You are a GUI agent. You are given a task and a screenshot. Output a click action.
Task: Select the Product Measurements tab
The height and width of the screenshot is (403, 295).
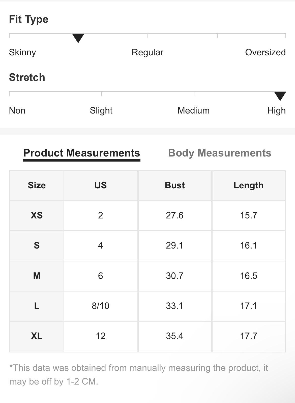pos(82,153)
